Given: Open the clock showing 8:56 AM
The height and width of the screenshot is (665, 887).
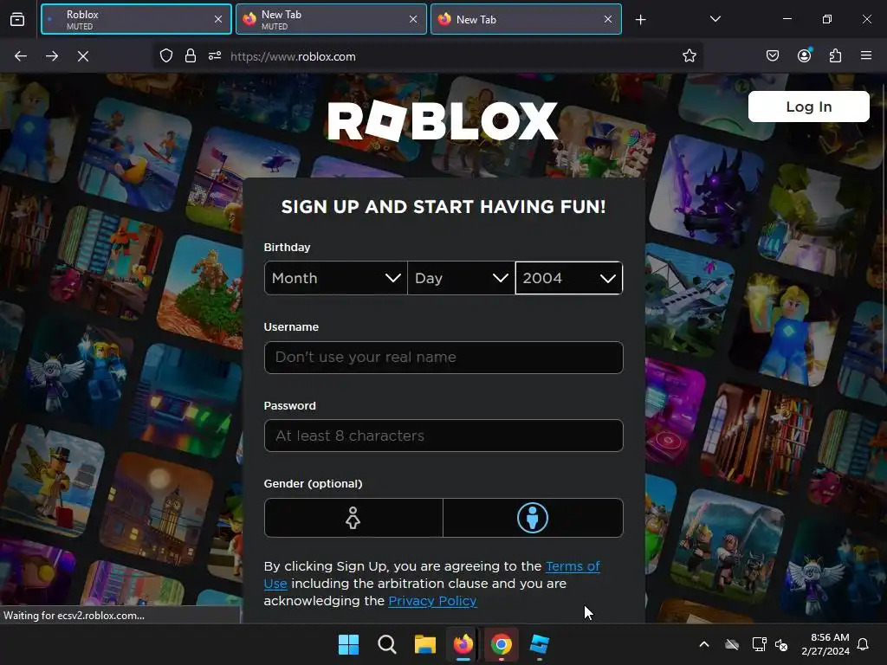Looking at the screenshot, I should [825, 644].
